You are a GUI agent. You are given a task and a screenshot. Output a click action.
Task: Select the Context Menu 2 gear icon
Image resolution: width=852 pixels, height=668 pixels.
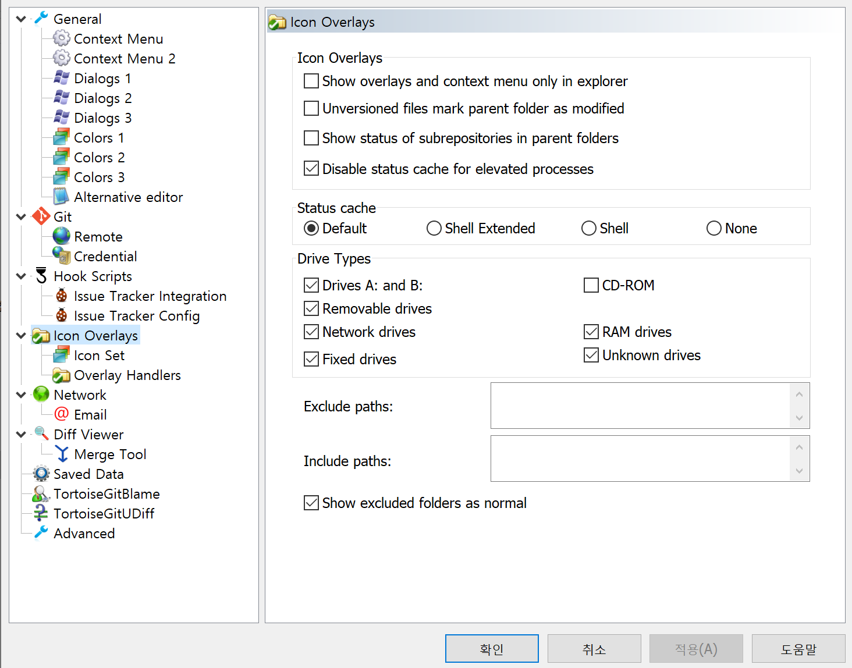click(x=62, y=58)
